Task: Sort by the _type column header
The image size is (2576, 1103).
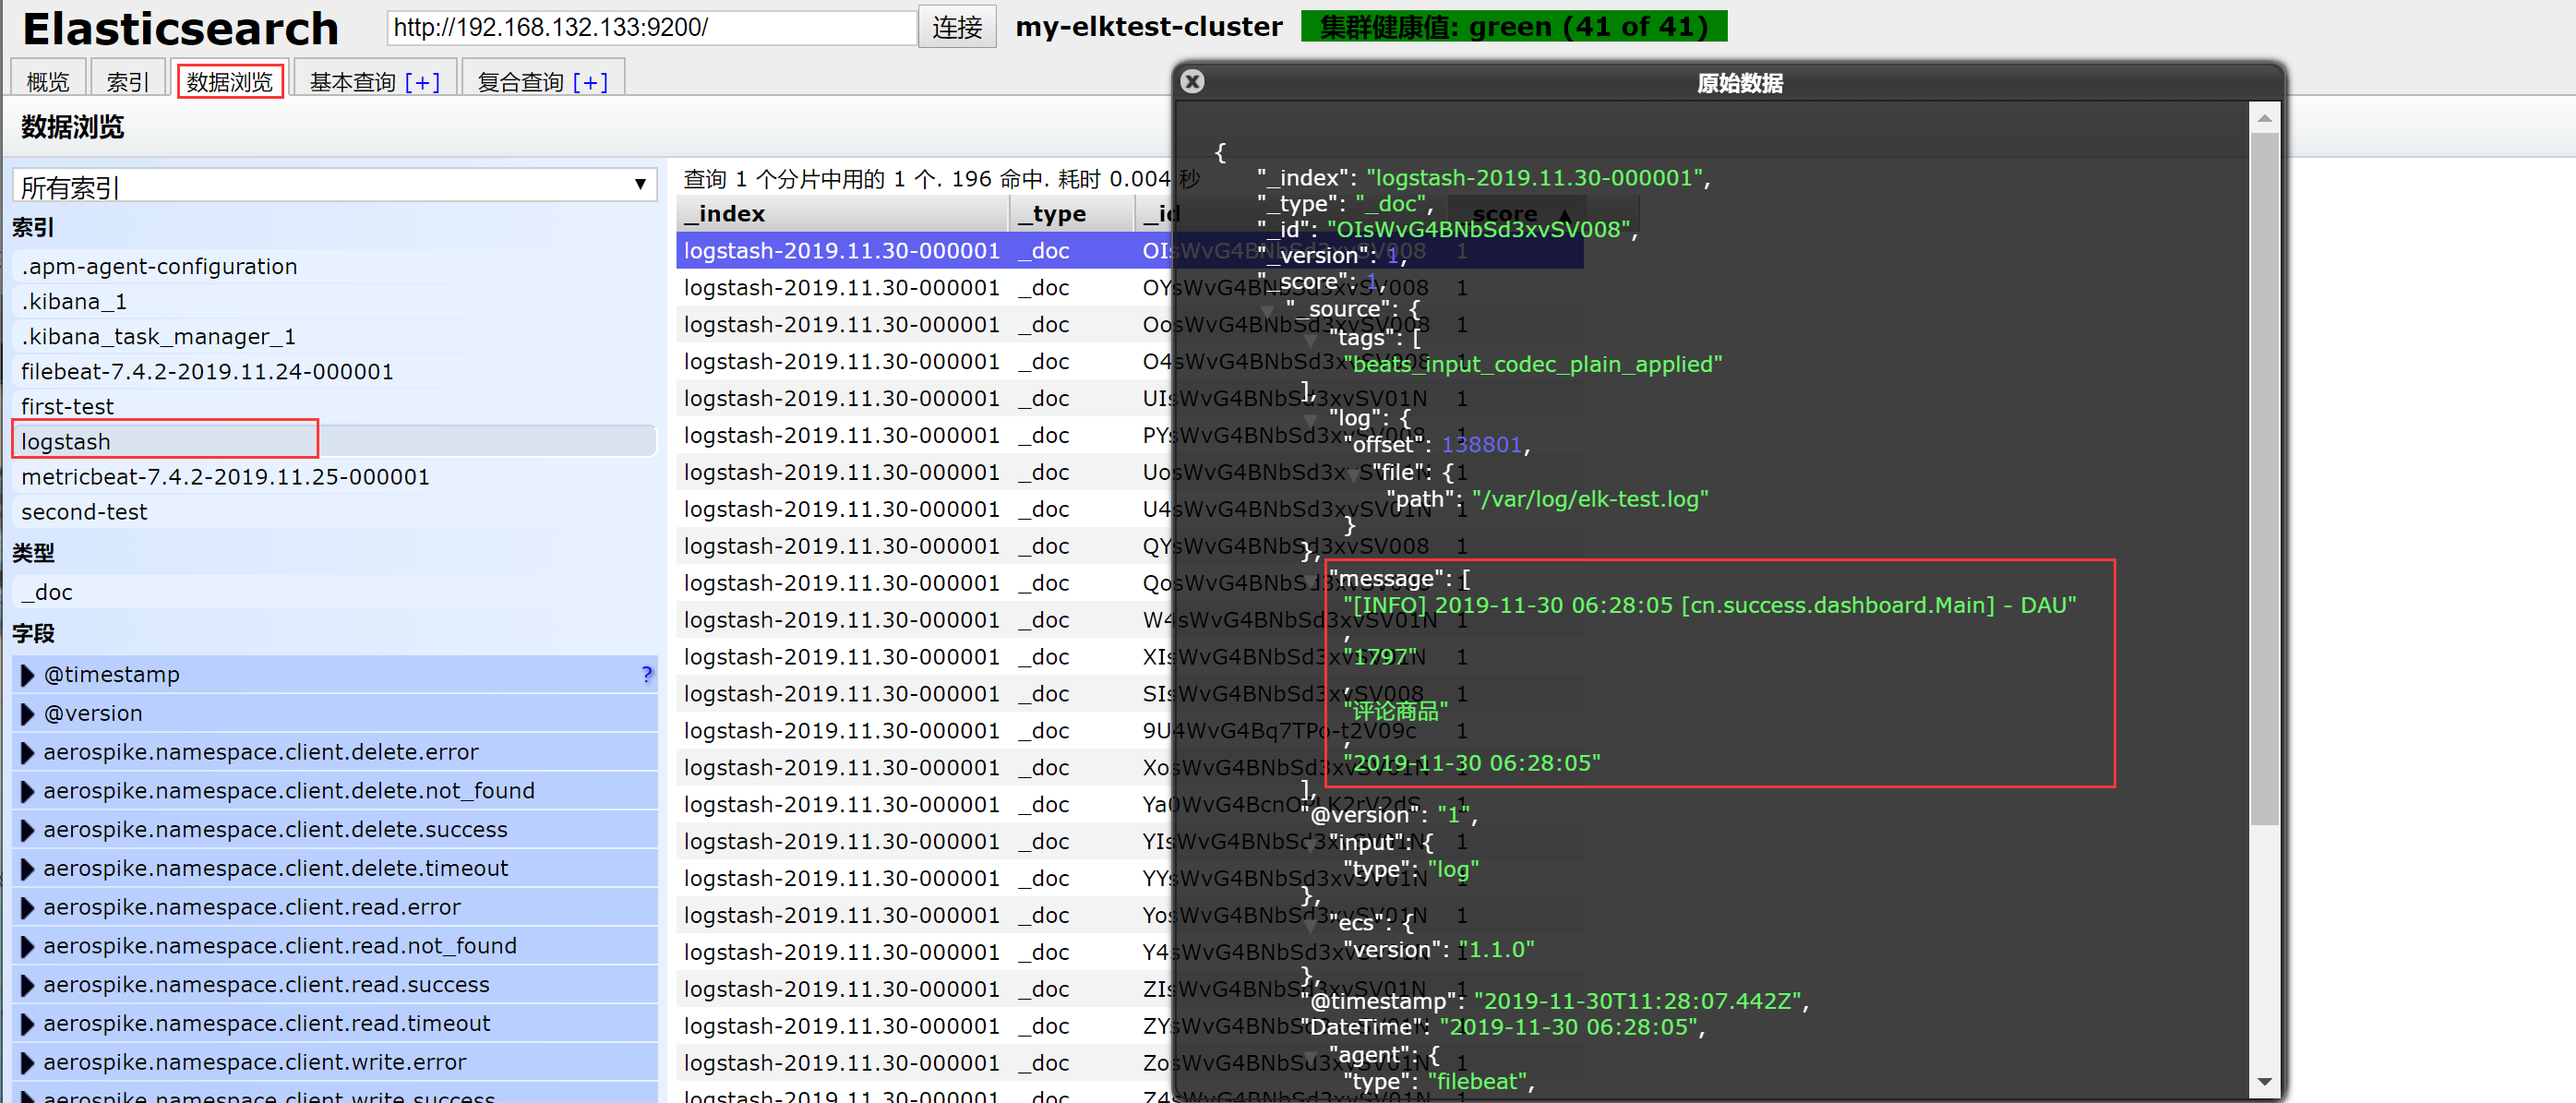Action: (1072, 214)
